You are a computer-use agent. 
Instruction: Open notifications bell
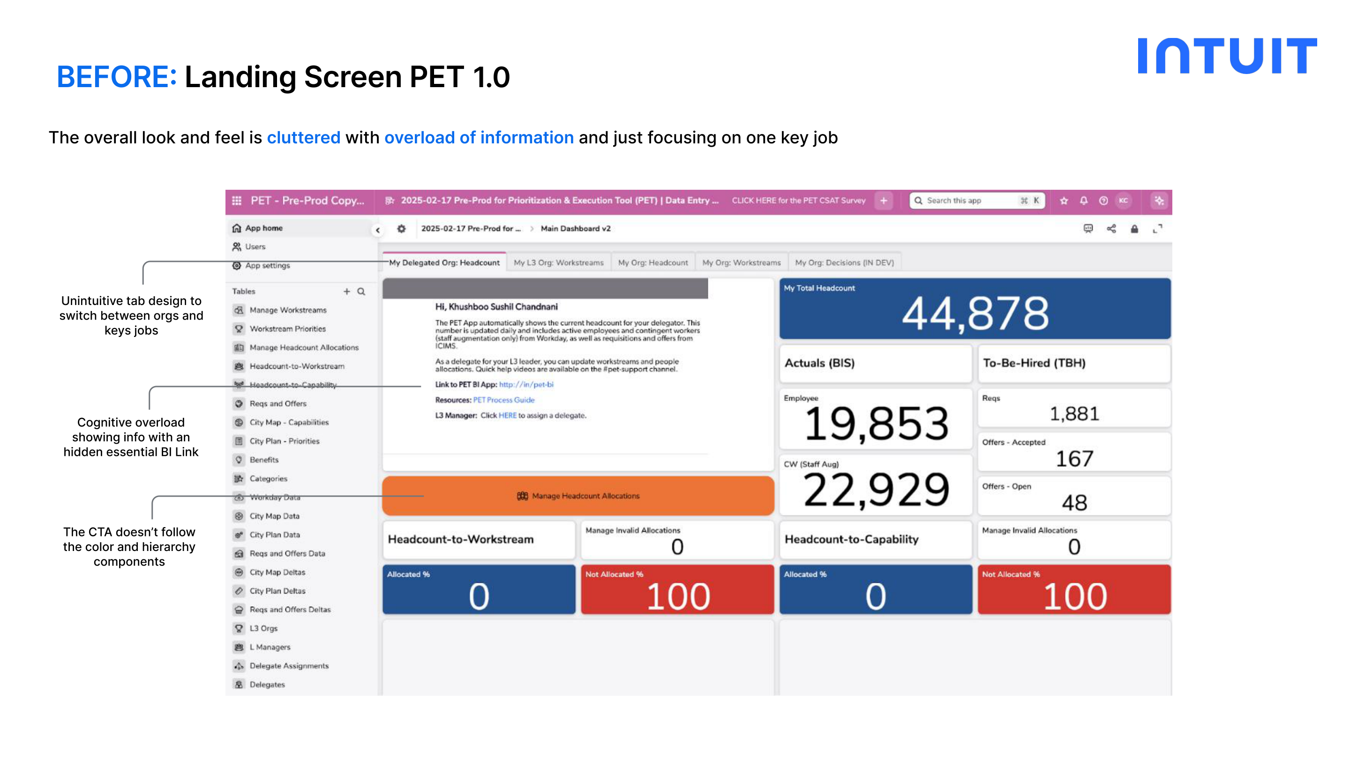[1084, 201]
